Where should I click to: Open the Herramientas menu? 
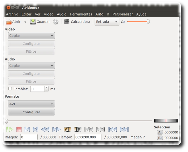(x=81, y=14)
